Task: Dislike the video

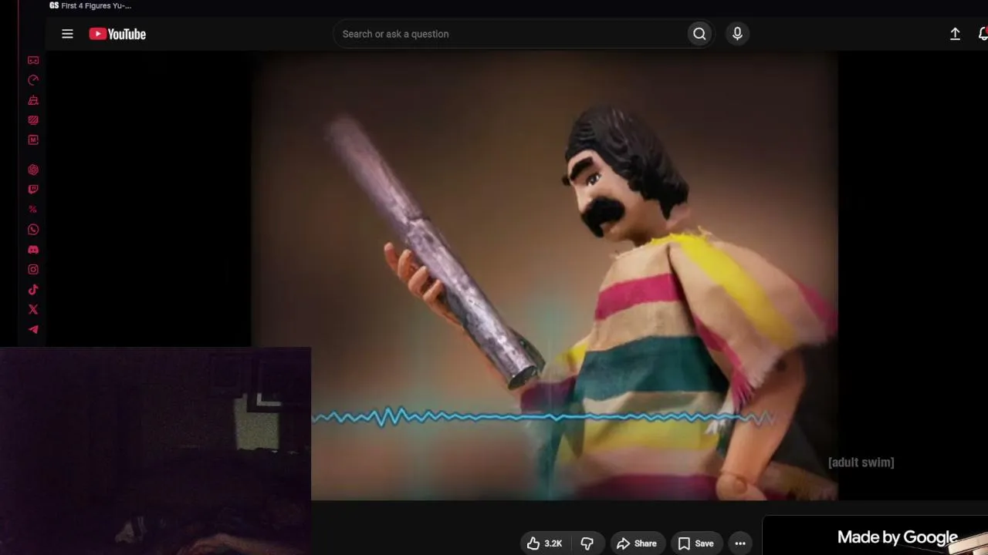Action: (587, 543)
